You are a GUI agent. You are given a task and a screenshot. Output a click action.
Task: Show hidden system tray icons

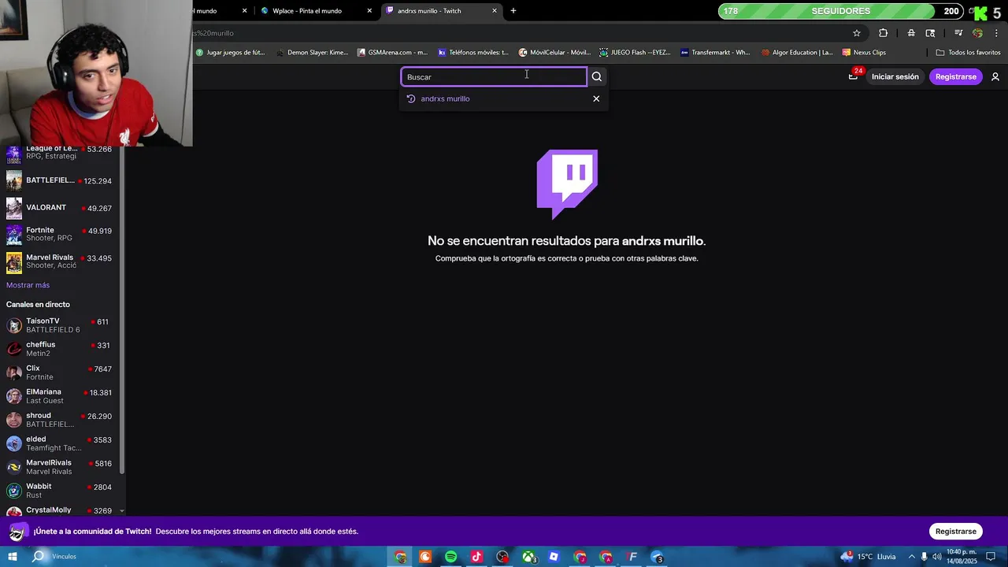910,557
